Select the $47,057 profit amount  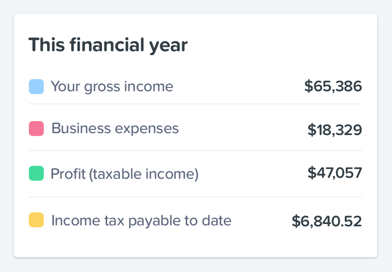(x=335, y=173)
